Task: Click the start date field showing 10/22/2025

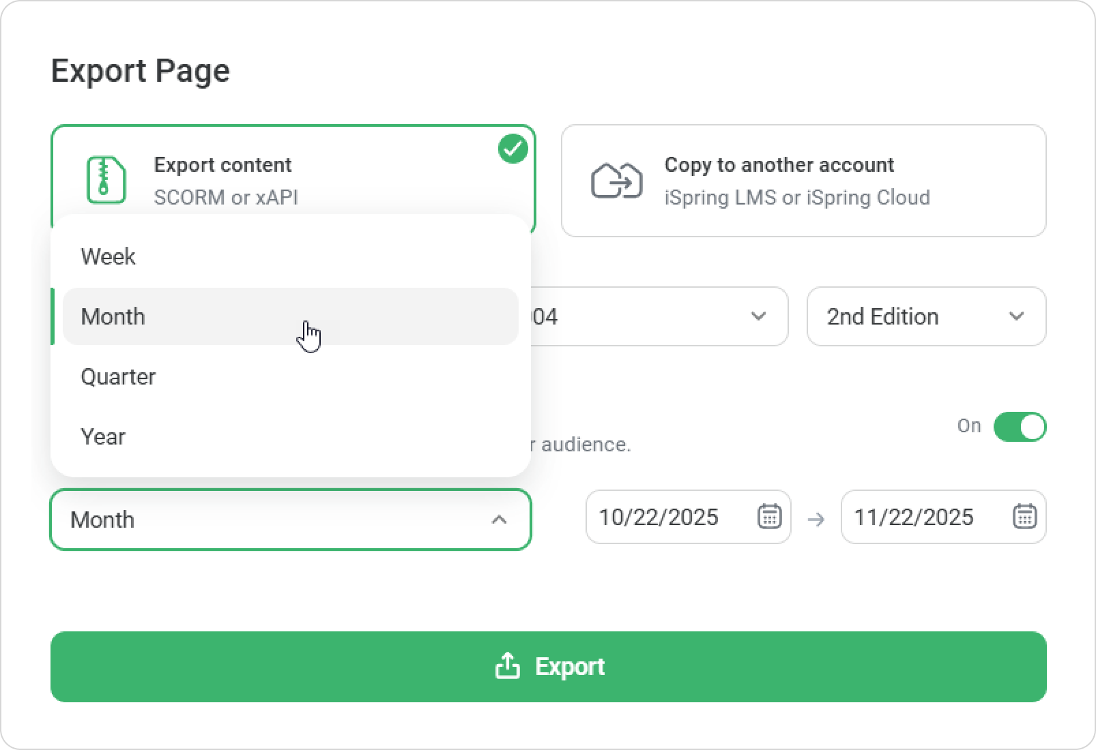Action: [669, 517]
